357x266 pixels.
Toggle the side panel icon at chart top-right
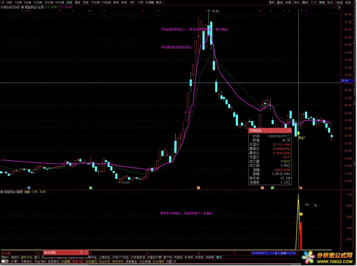339,7
